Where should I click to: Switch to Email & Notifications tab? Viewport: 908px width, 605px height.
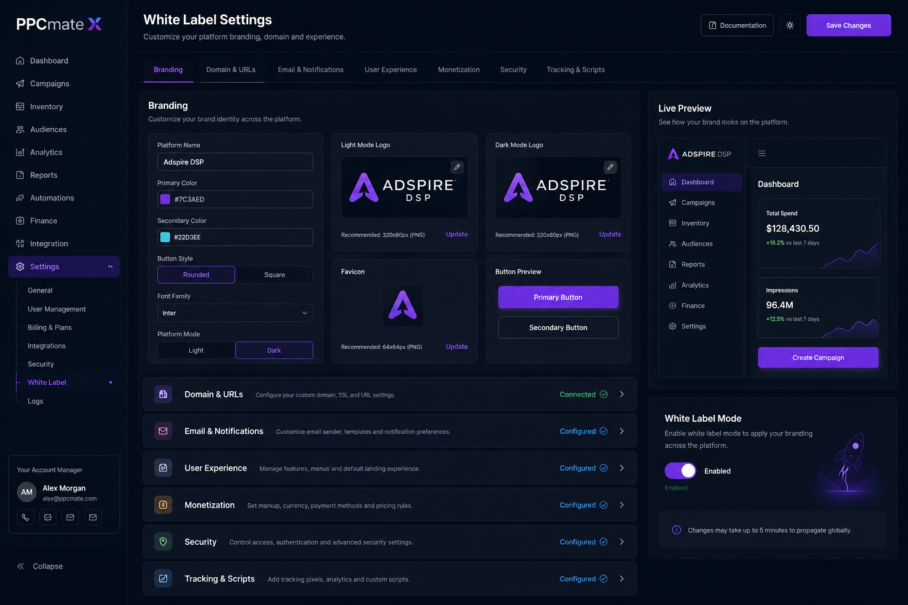point(311,70)
